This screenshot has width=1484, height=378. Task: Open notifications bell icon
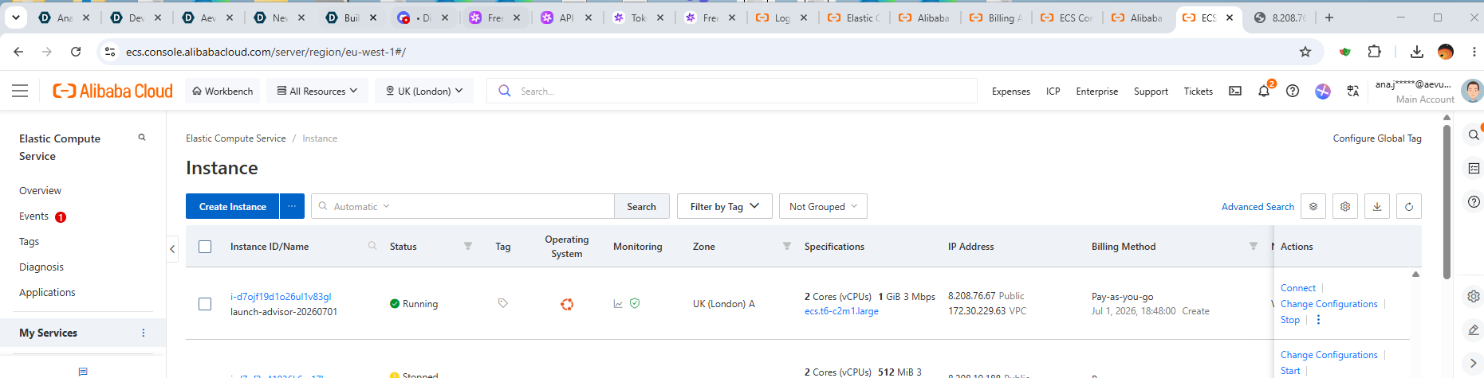[1264, 91]
